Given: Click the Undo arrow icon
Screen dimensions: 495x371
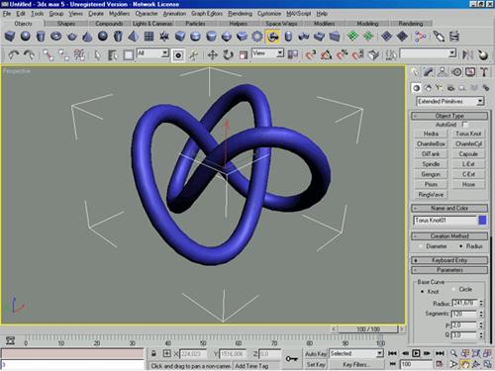Looking at the screenshot, I should coord(14,54).
